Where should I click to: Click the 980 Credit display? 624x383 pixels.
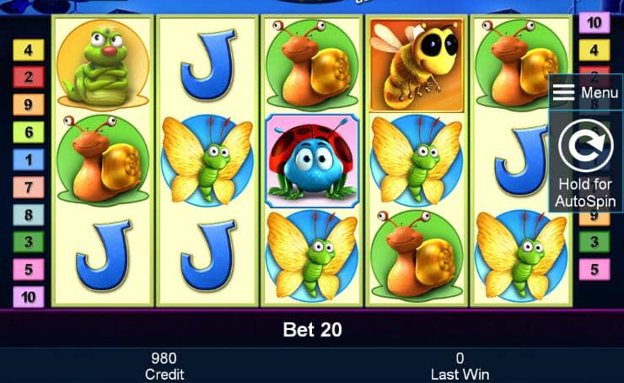[164, 366]
